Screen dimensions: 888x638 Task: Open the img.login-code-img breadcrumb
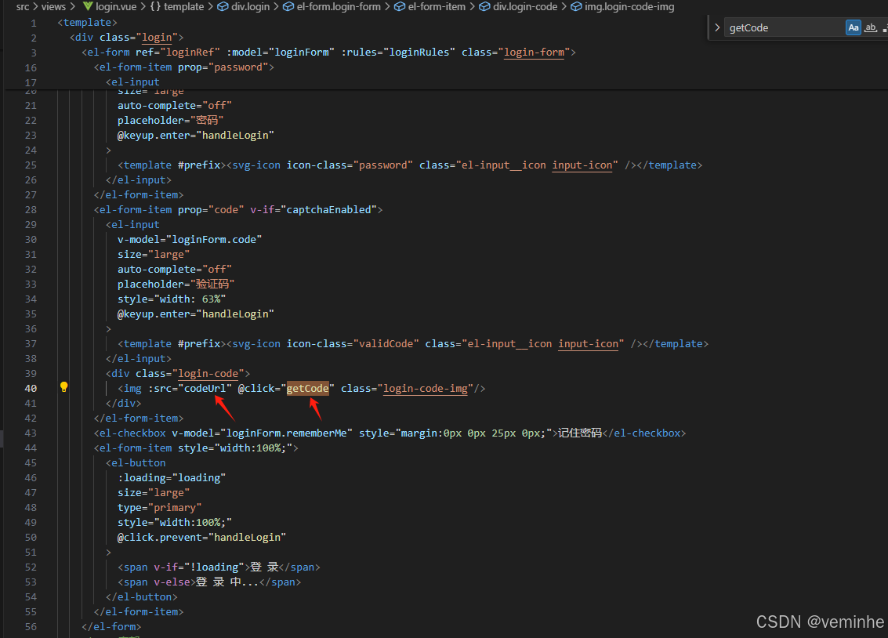point(622,7)
